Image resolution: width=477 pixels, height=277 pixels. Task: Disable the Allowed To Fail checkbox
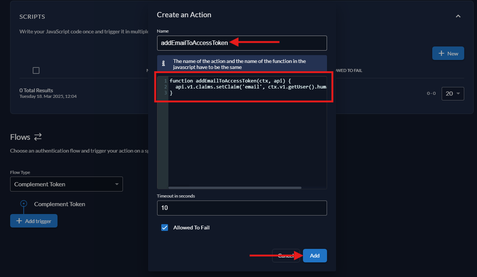tap(165, 228)
